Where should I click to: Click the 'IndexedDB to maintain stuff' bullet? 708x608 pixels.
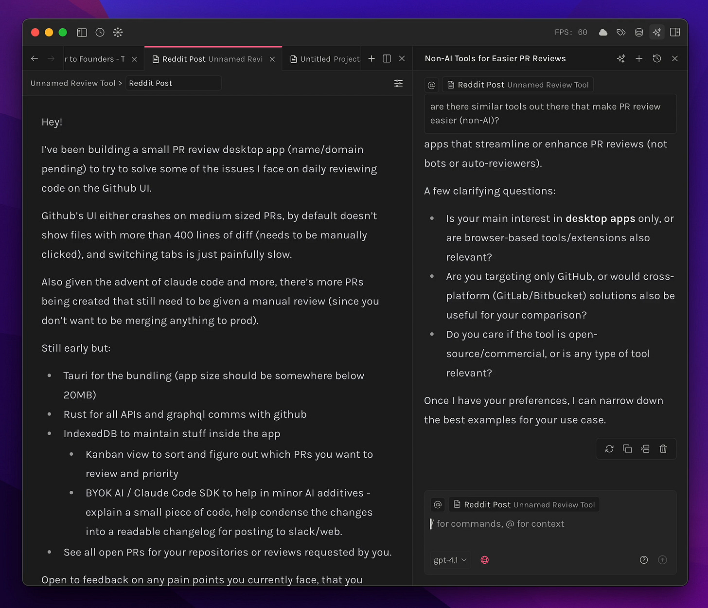(172, 434)
